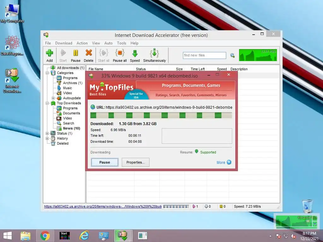Click Programs, Documents, Games banner link
The width and height of the screenshot is (323, 242).
coord(191,86)
